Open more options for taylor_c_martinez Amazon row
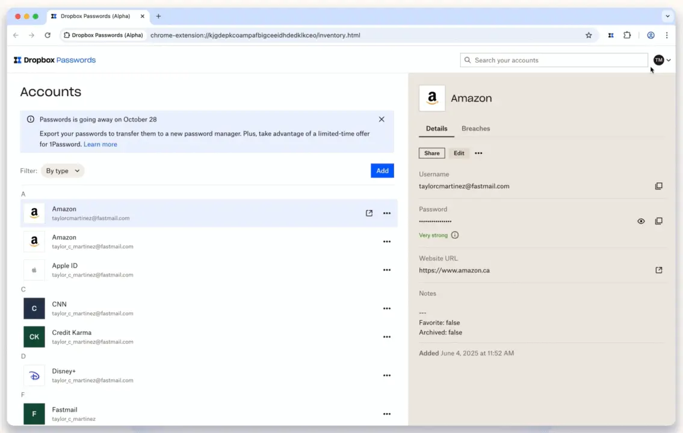This screenshot has height=433, width=683. coord(387,242)
